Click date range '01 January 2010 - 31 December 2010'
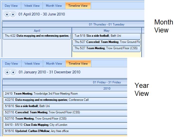The height and width of the screenshot is (137, 174). (x=50, y=72)
